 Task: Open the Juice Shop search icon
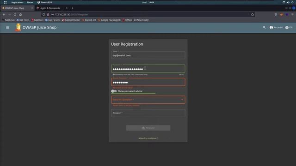coord(264,27)
